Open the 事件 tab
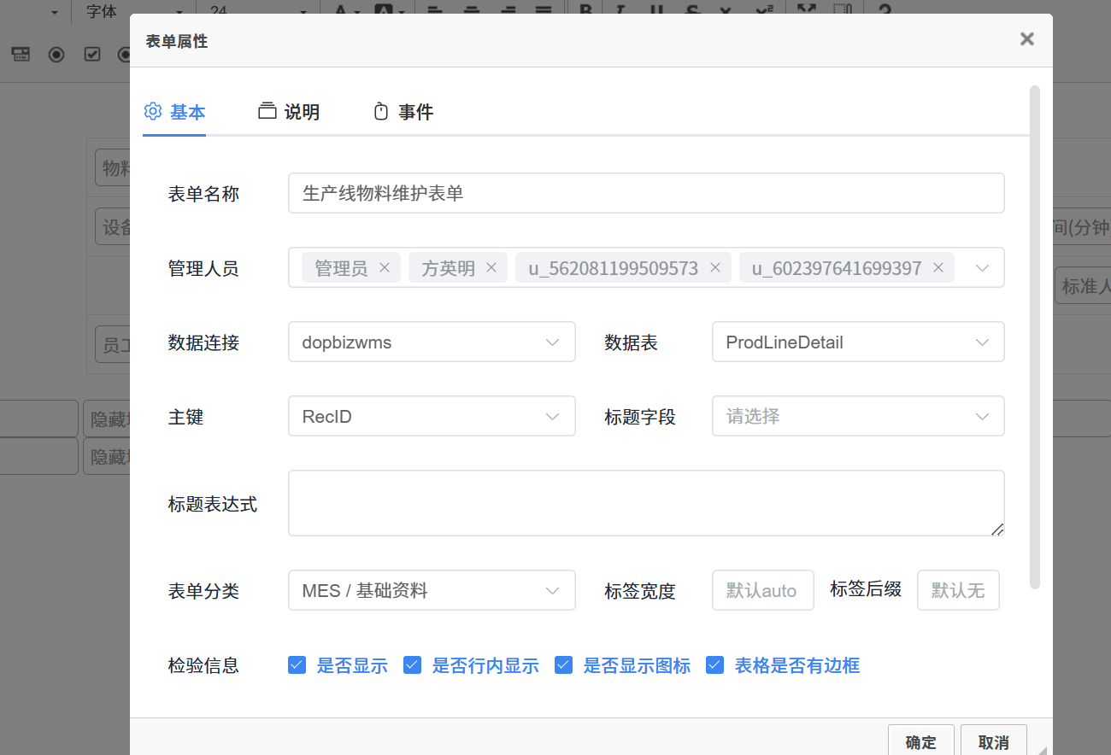 click(x=403, y=112)
